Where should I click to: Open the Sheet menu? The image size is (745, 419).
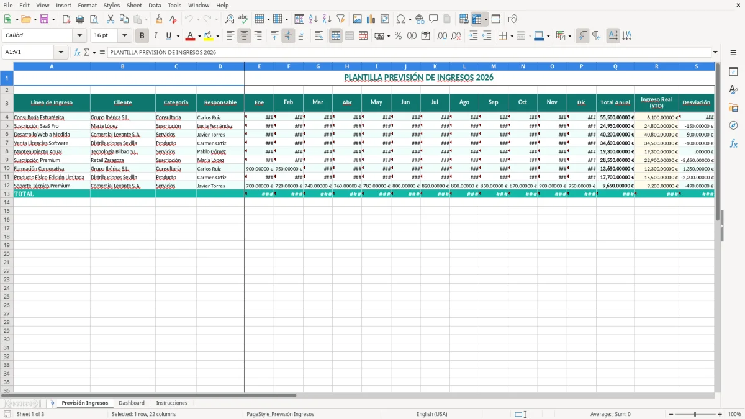[x=134, y=5]
